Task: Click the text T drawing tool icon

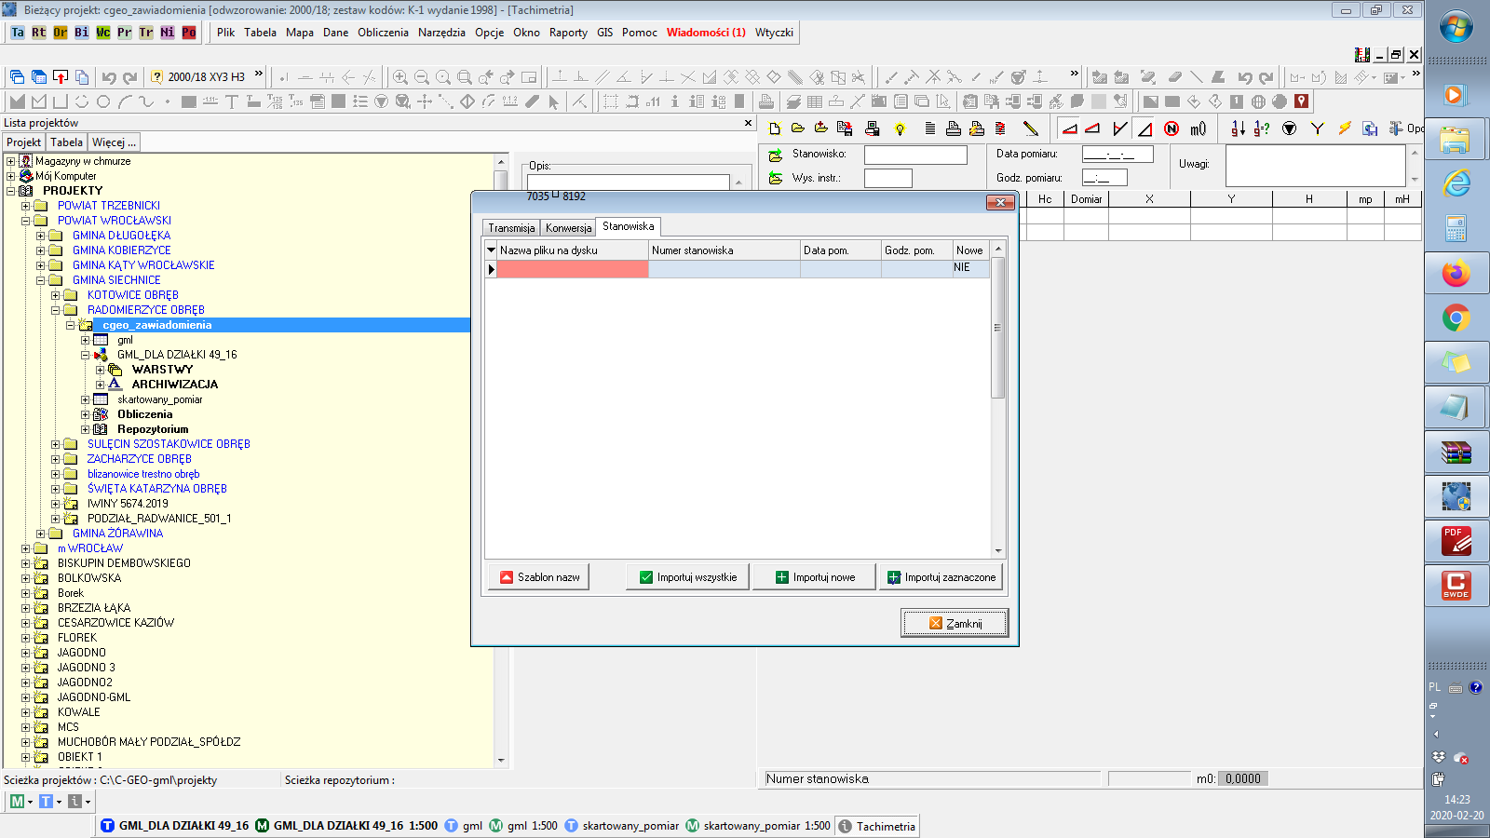Action: click(x=232, y=101)
